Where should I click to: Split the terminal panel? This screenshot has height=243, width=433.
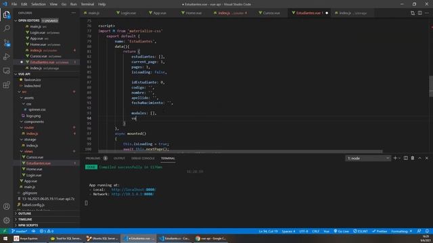406,158
